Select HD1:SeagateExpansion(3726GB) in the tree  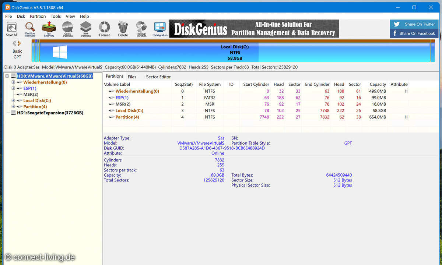(50, 113)
